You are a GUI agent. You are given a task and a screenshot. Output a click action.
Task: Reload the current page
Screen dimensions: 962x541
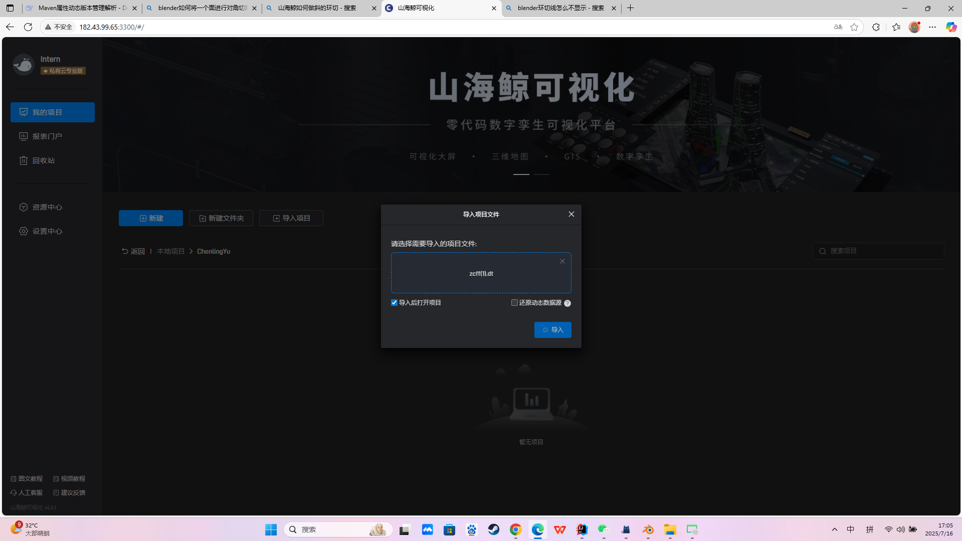click(x=28, y=27)
